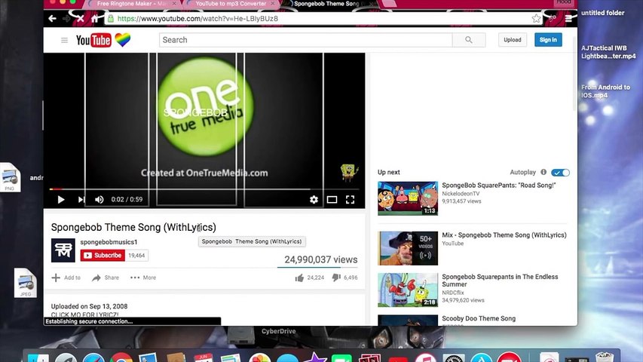
Task: Click the JPEG file on the desktop
Action: 25,283
